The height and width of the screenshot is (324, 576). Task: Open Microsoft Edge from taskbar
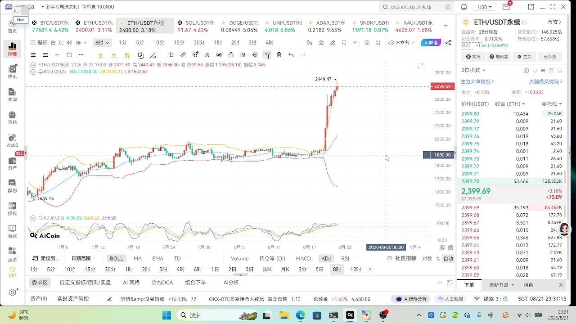point(301,315)
